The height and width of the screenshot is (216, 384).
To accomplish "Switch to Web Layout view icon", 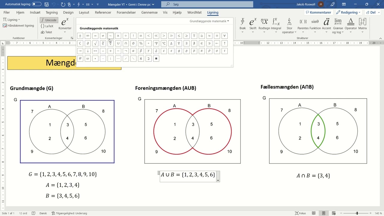I will click(333, 213).
